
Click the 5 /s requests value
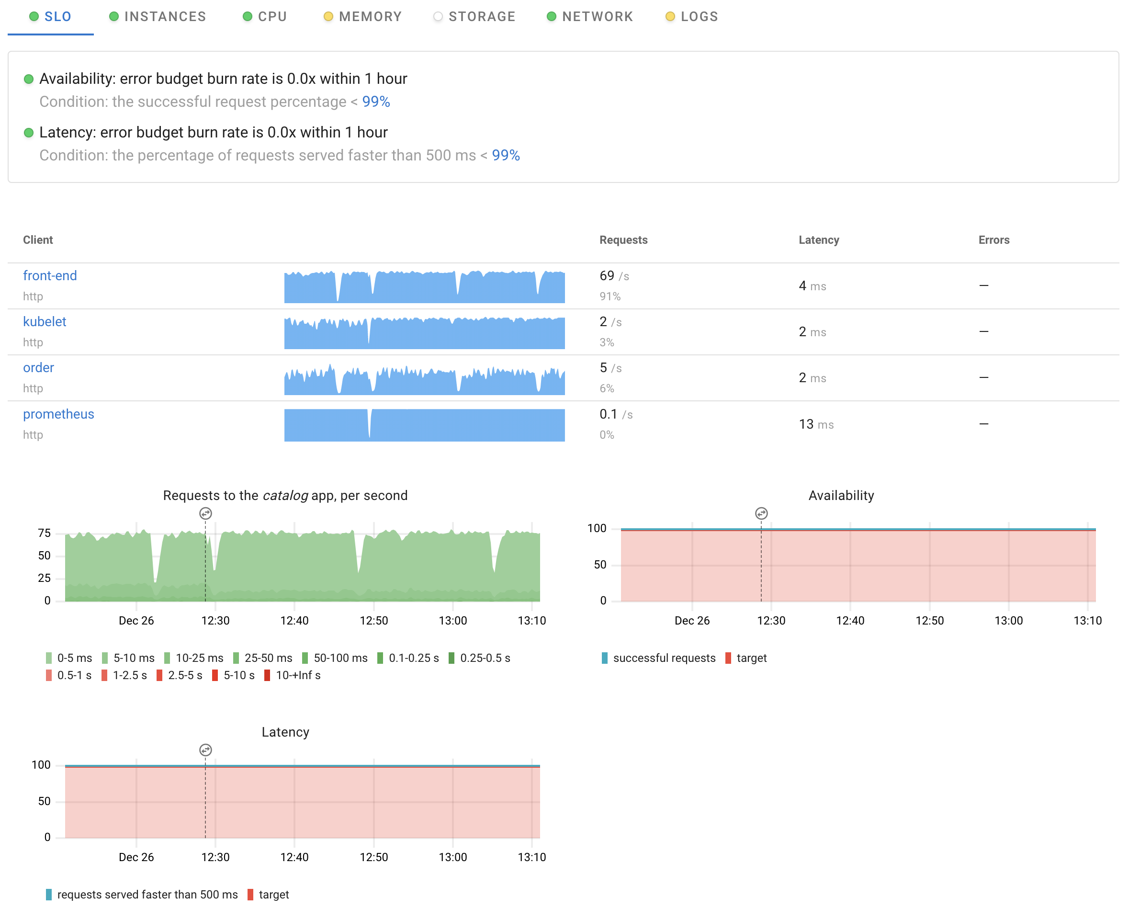(x=610, y=368)
